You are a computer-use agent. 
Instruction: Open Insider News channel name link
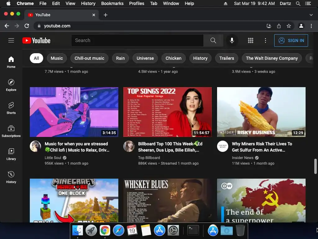243,158
